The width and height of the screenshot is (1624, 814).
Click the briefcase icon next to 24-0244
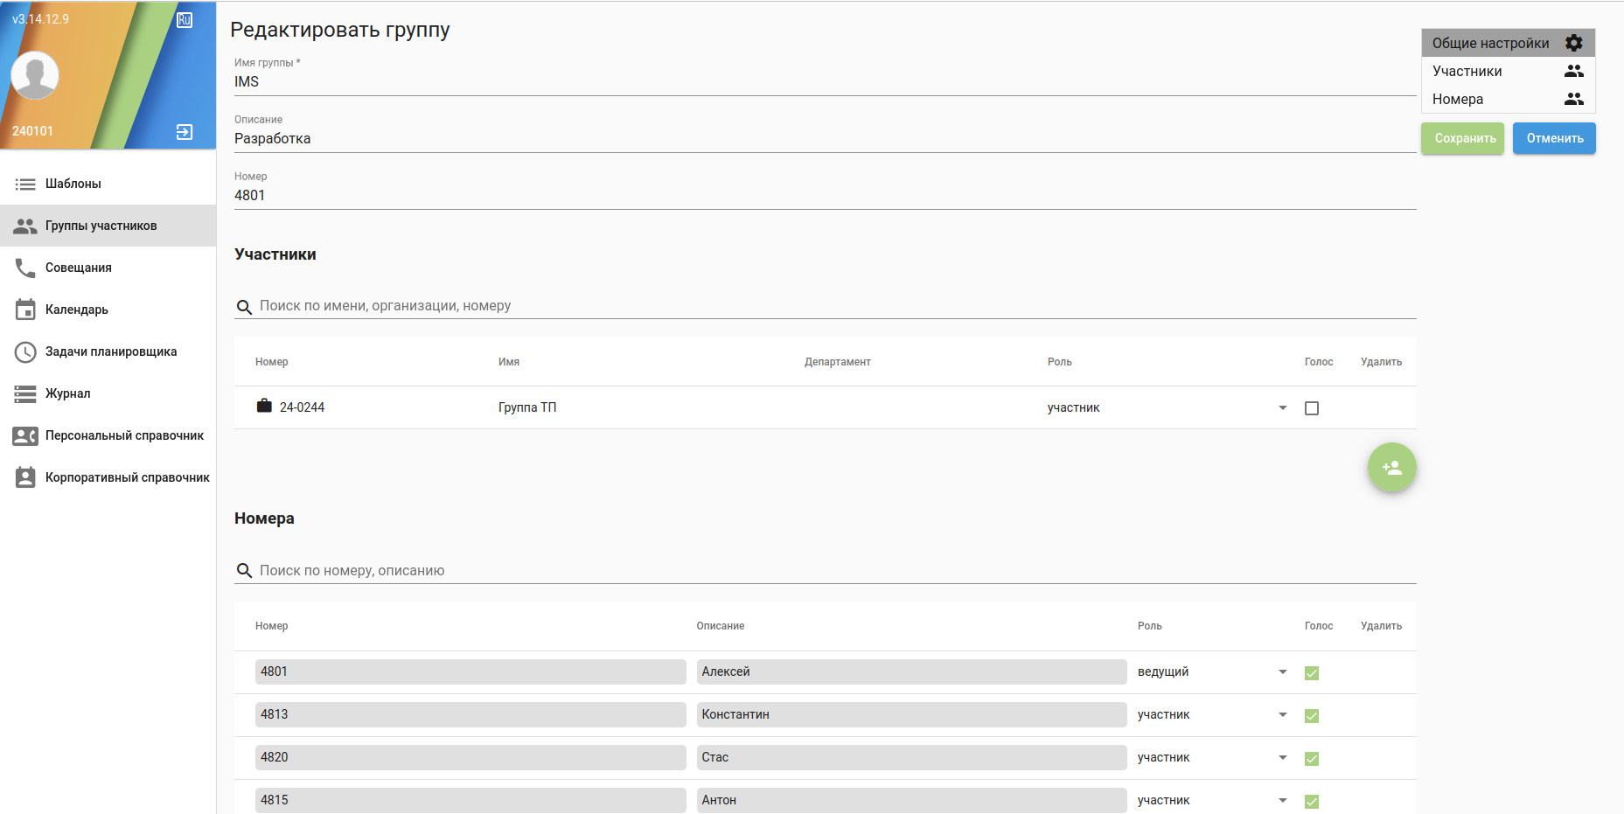(264, 406)
